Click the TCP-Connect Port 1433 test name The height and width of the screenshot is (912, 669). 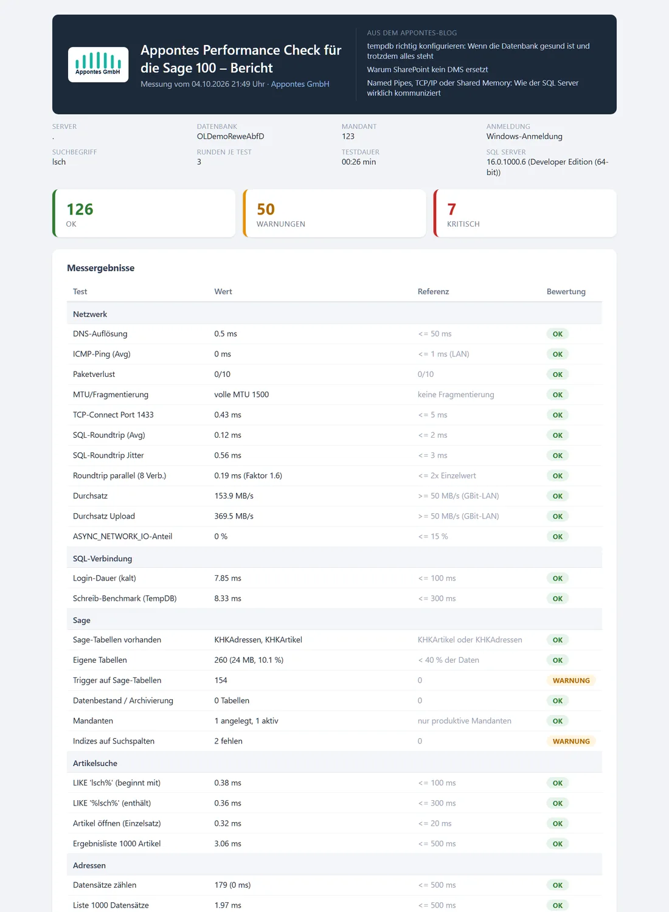click(113, 415)
